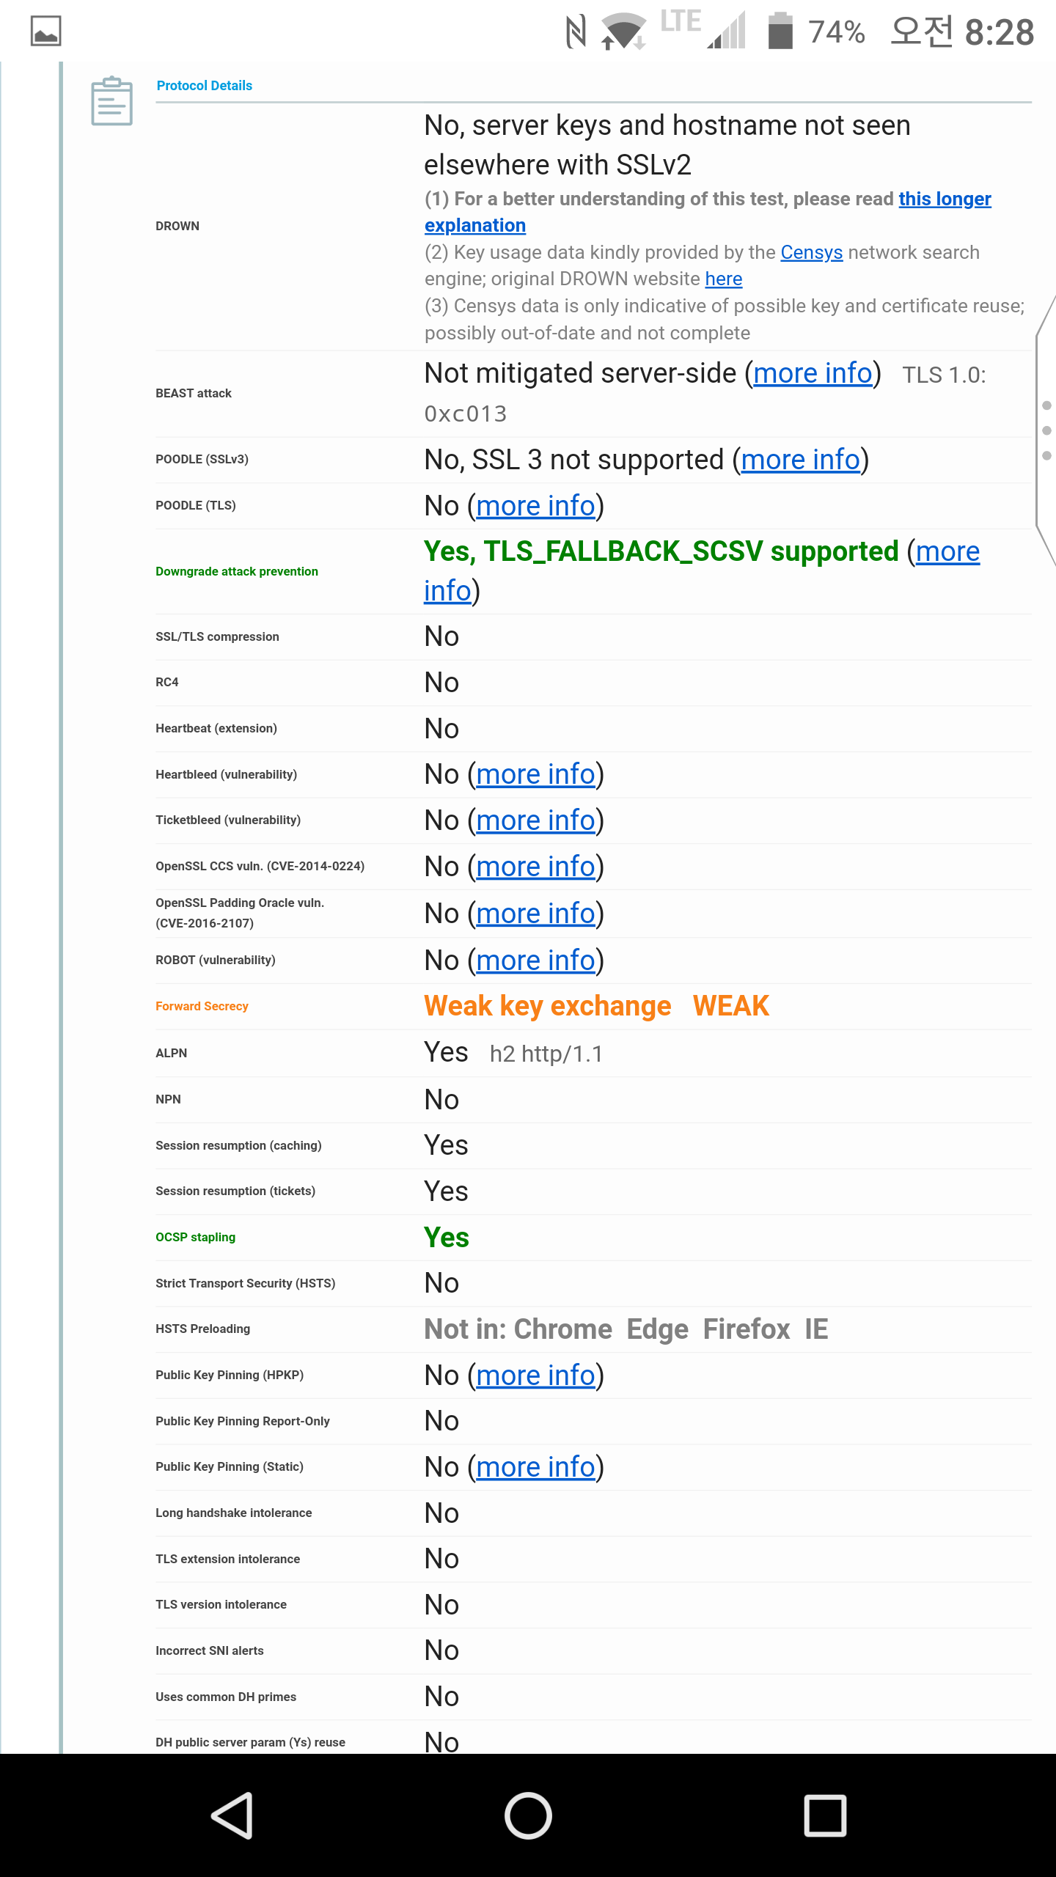Open the Censys network search link
The width and height of the screenshot is (1056, 1877).
[811, 252]
